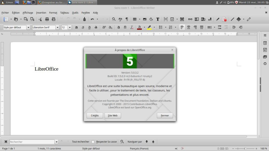269x151 pixels.
Task: Toggle Superscript formatting
Action: pyautogui.click(x=104, y=27)
